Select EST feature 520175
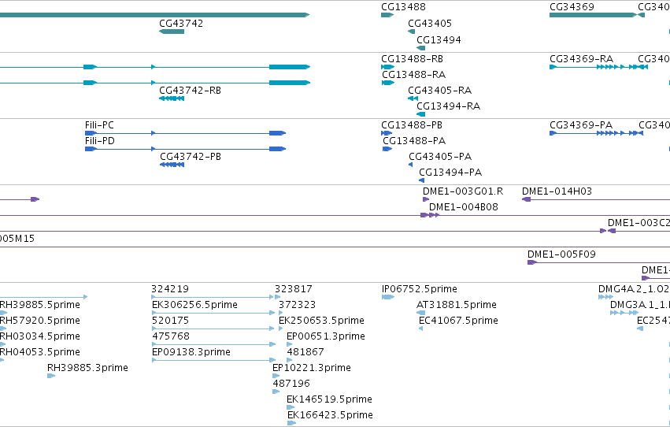 pos(213,329)
